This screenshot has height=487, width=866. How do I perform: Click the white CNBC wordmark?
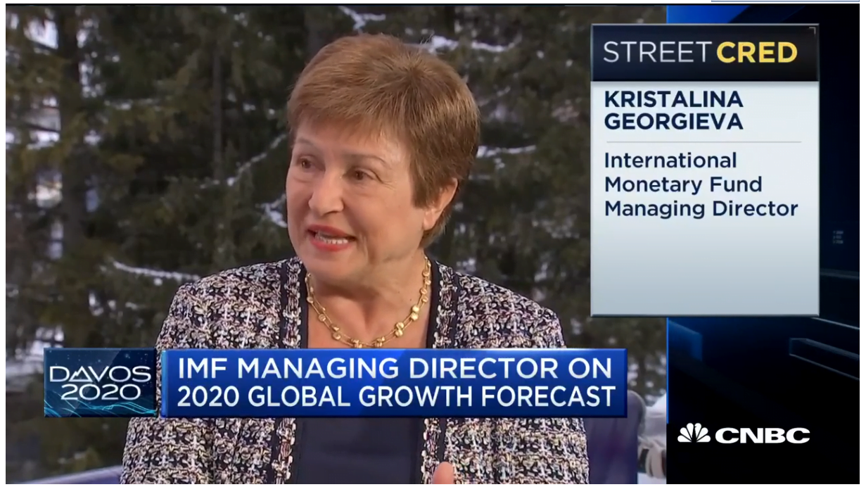pos(762,436)
